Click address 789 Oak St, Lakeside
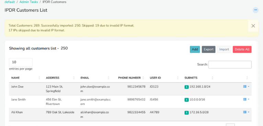This screenshot has height=126, width=263. 60,112
